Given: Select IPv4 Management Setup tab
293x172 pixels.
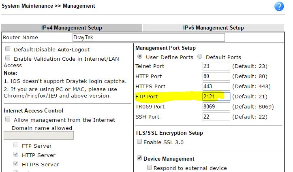Looking at the screenshot, I should click(72, 28).
